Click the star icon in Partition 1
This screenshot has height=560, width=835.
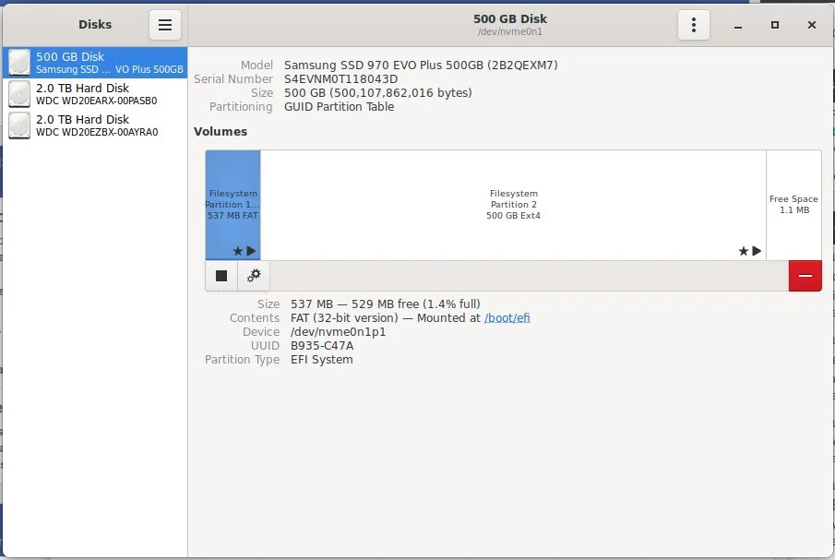[x=237, y=251]
